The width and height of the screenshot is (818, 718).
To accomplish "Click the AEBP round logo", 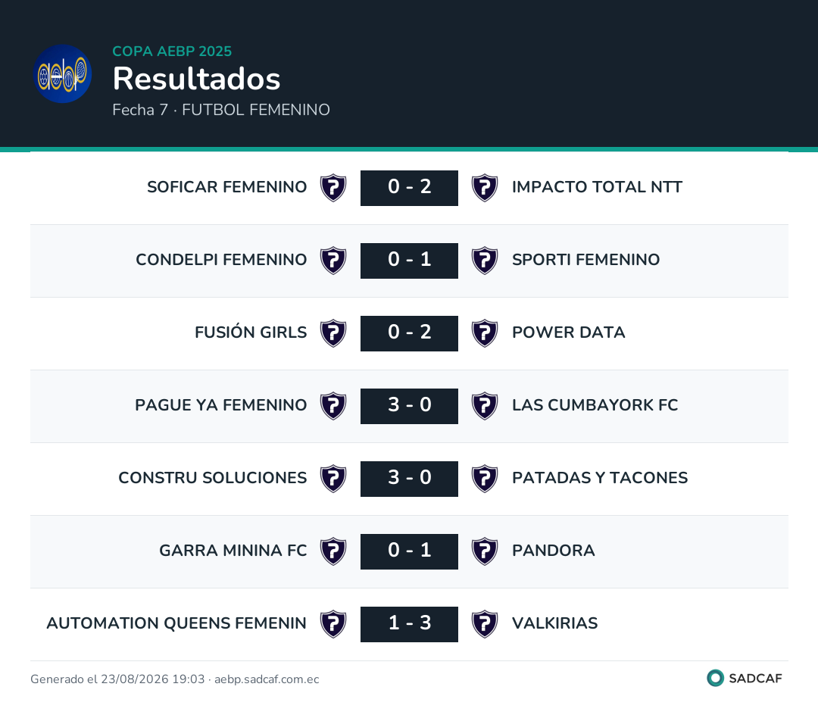I will tap(63, 73).
